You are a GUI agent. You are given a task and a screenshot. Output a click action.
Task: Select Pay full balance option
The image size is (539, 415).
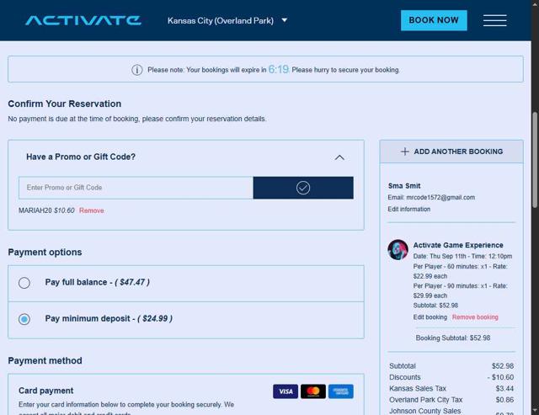click(24, 283)
